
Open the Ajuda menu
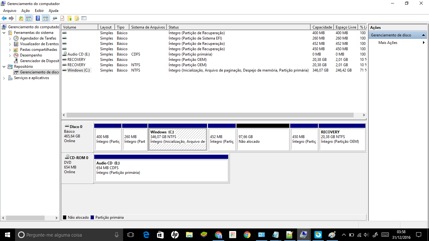pos(53,11)
